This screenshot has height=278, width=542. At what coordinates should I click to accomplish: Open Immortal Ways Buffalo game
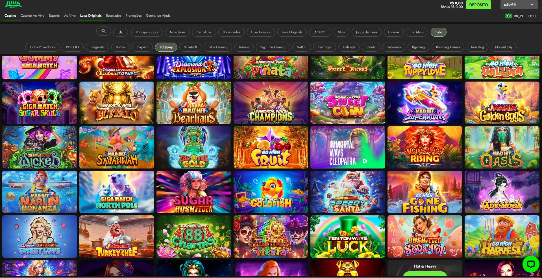117,103
